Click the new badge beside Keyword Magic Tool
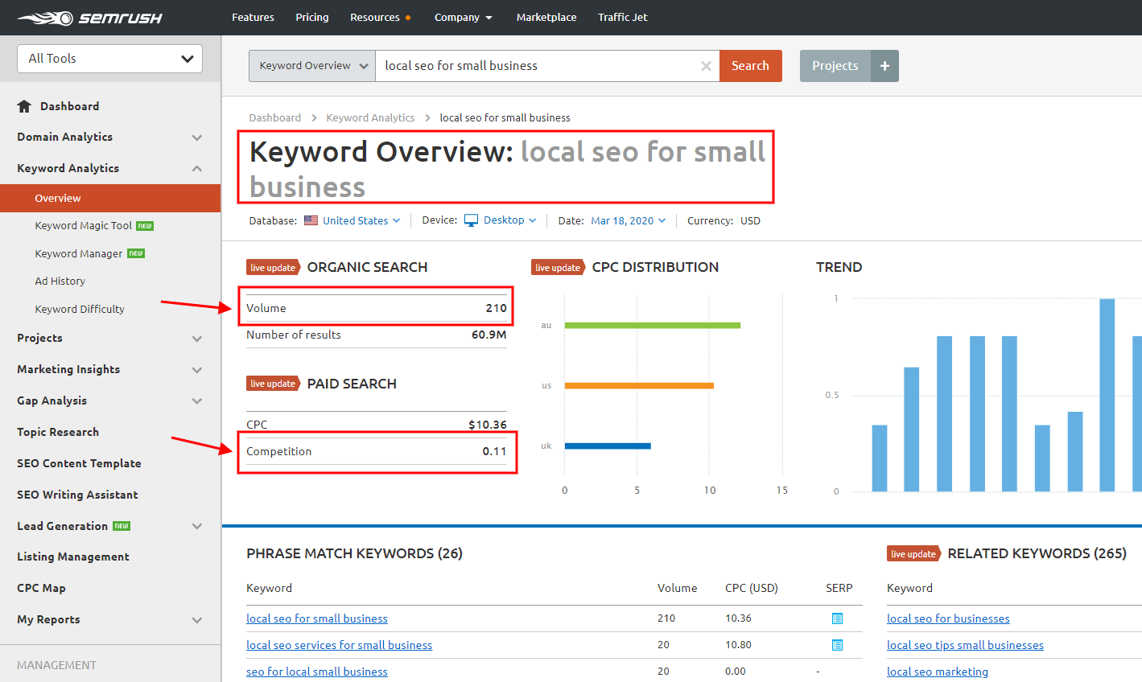 click(x=145, y=226)
